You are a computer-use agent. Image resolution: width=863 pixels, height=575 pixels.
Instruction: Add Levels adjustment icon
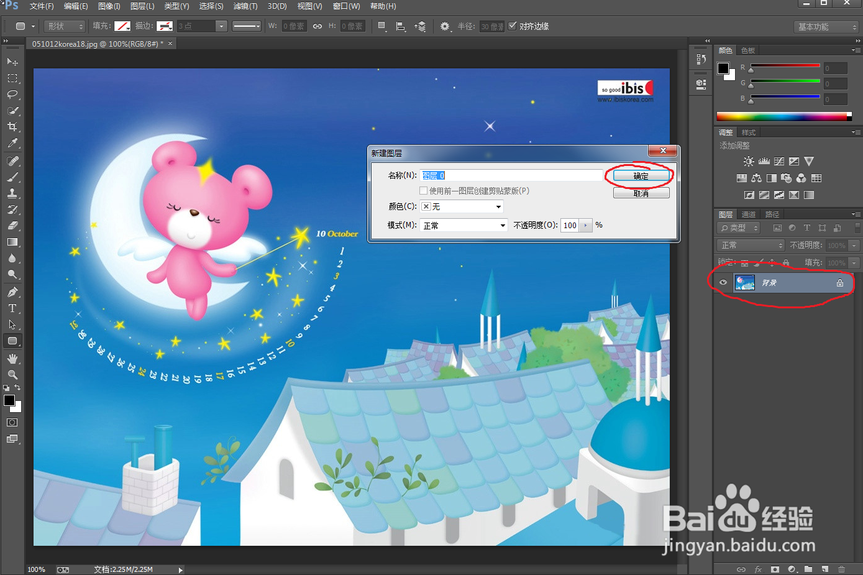764,162
